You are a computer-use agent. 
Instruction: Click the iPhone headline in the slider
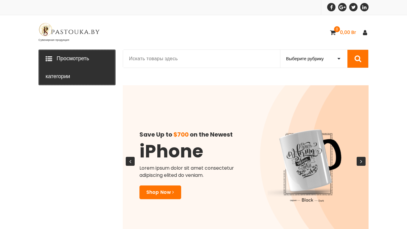171,151
